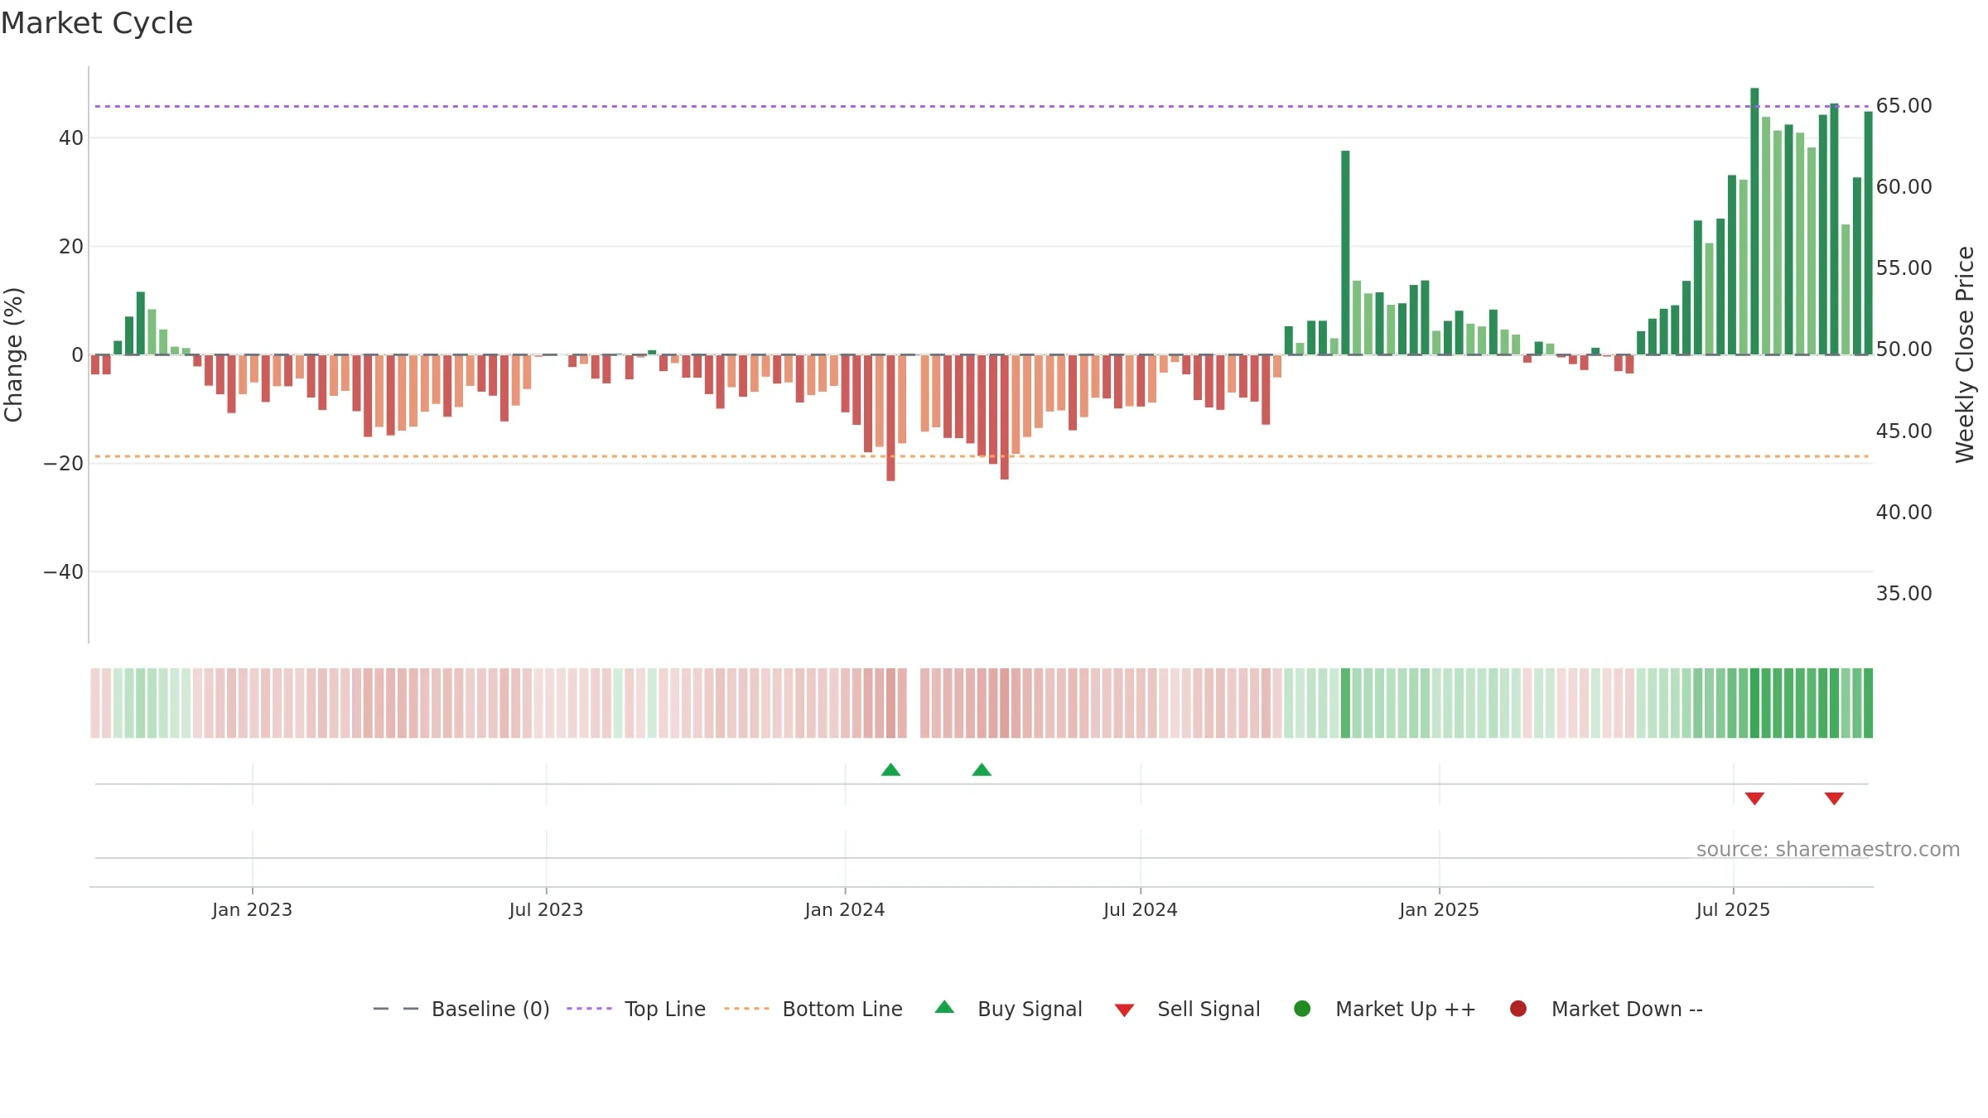
Task: Click the orange dotted Bottom Line in the chart
Action: pyautogui.click(x=982, y=456)
